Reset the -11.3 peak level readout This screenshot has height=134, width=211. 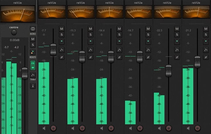[x=73, y=30]
